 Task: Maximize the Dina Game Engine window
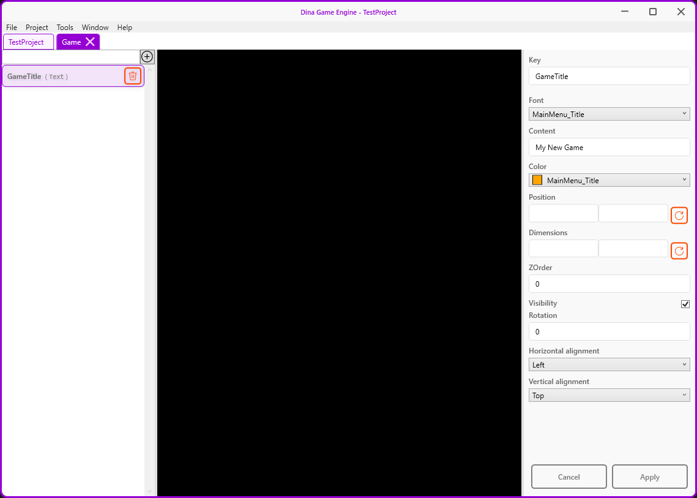(x=652, y=12)
